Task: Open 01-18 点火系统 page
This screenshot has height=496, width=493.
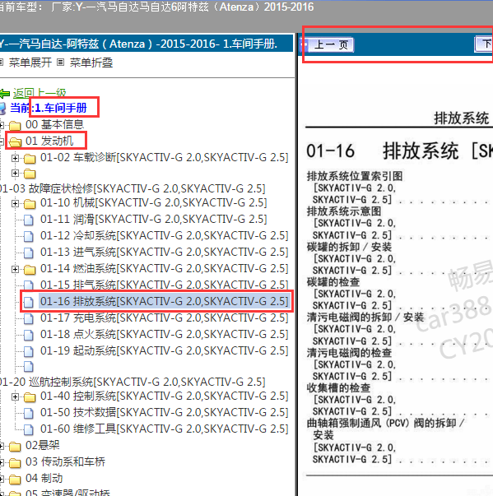Action: pyautogui.click(x=165, y=334)
